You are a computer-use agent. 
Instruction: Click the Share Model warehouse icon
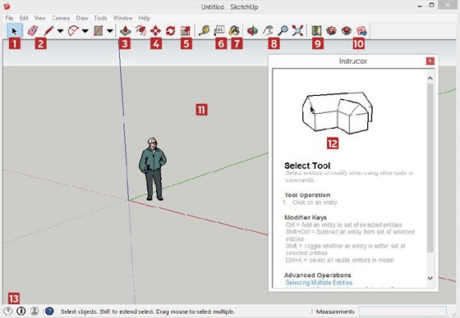tap(347, 30)
